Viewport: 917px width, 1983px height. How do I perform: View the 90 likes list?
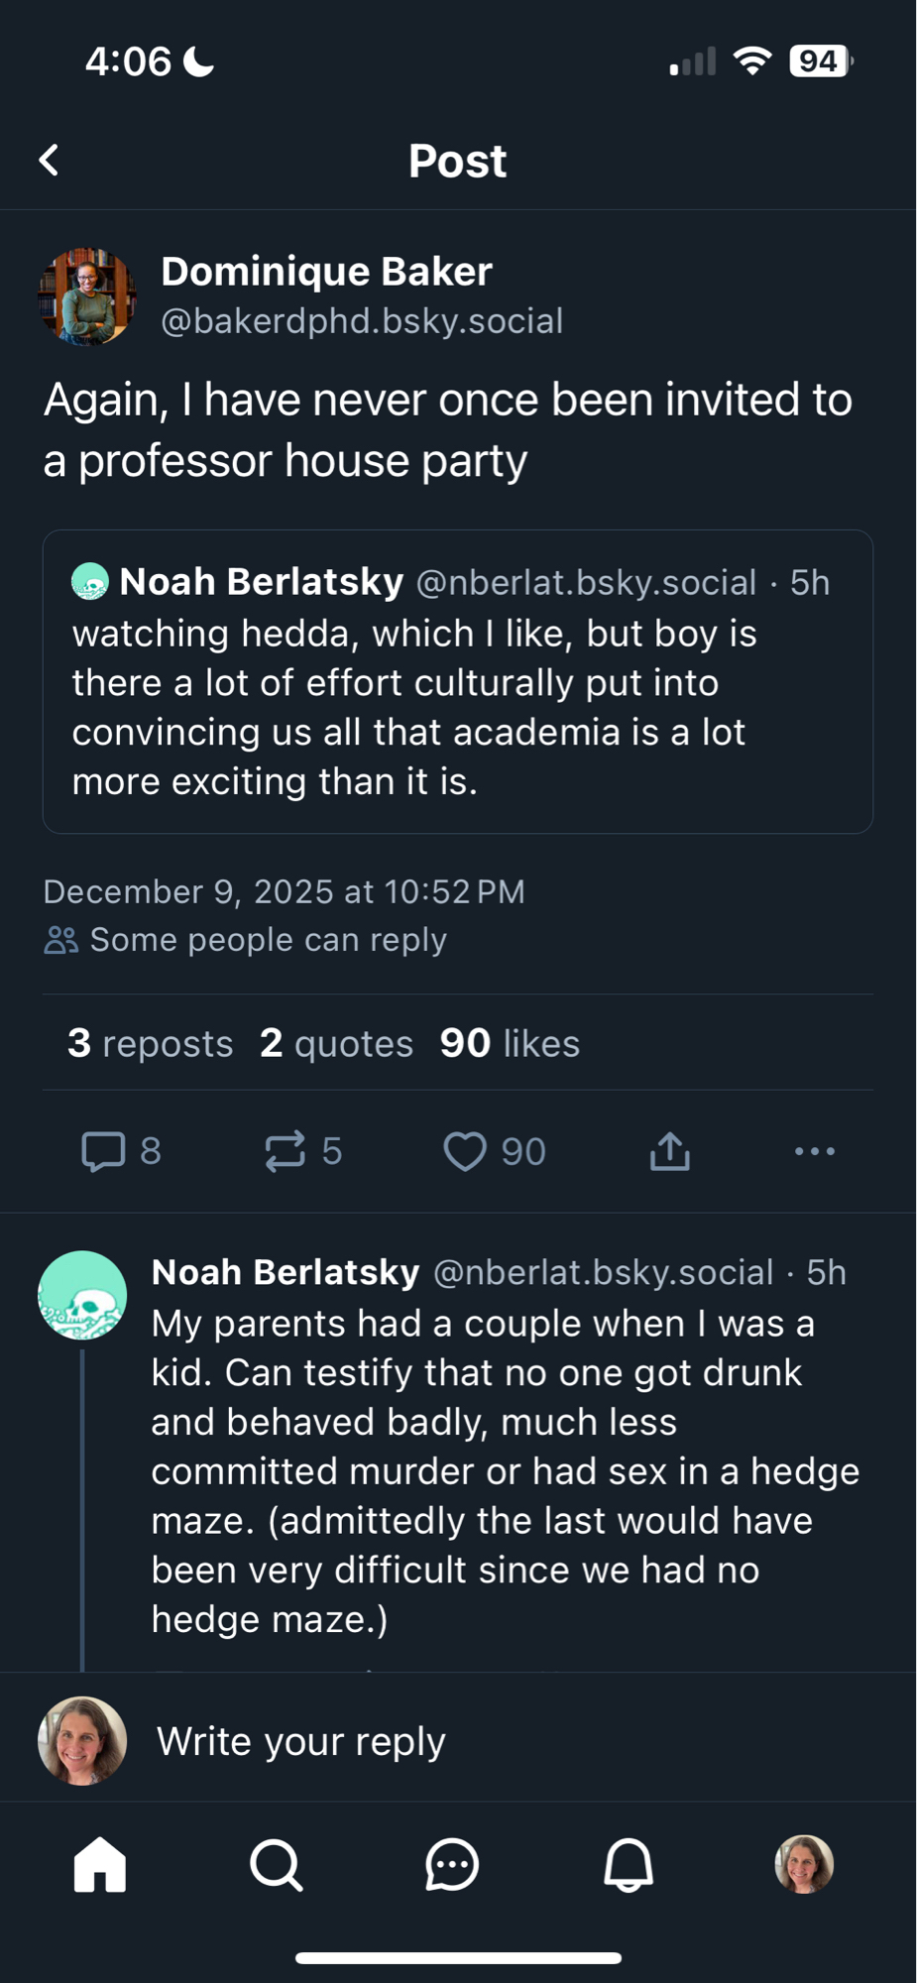tap(510, 1043)
